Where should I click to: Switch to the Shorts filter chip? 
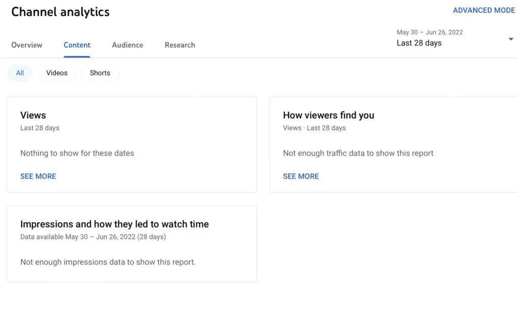(x=100, y=73)
